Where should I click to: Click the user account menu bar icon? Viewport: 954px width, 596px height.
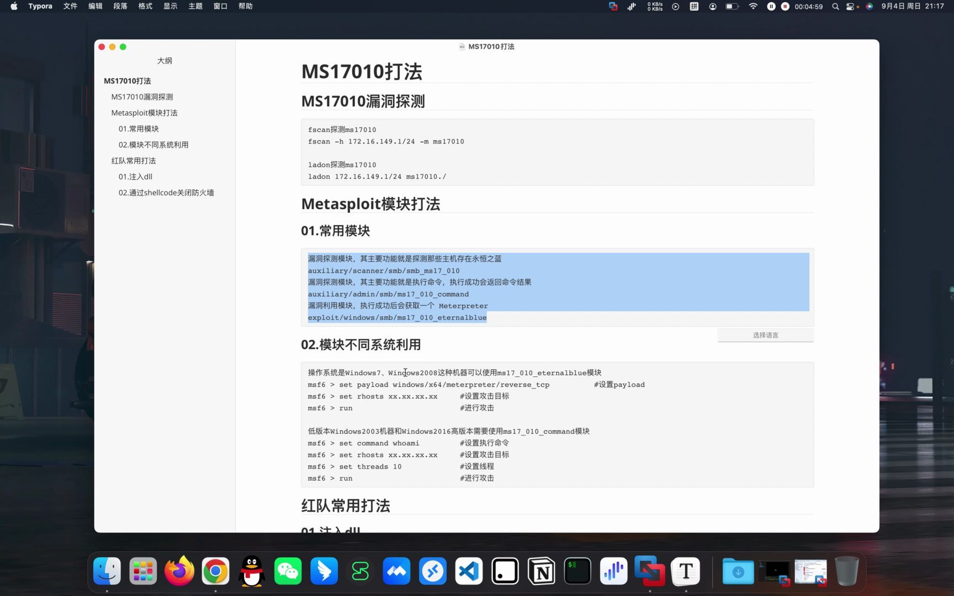pos(713,6)
